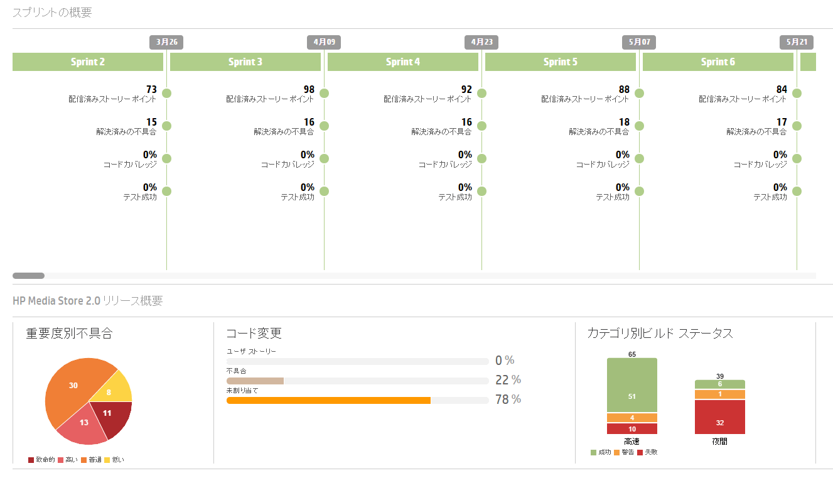
Task: Select the Sprint 2 header bar
Action: 88,62
